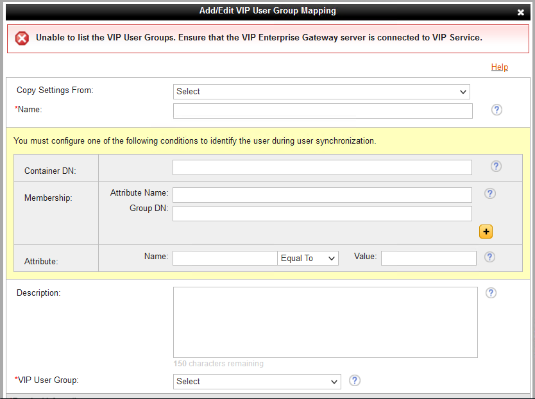
Task: Expand the Copy Settings From dropdown
Action: click(321, 92)
